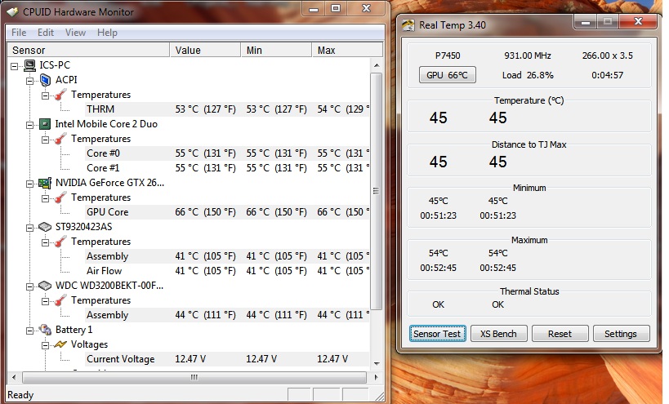Click the thermometer icon under WDC WD3200BEKT
The width and height of the screenshot is (669, 404).
(x=60, y=300)
